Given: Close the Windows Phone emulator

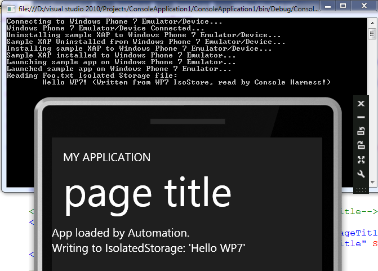Looking at the screenshot, I should click(x=361, y=104).
